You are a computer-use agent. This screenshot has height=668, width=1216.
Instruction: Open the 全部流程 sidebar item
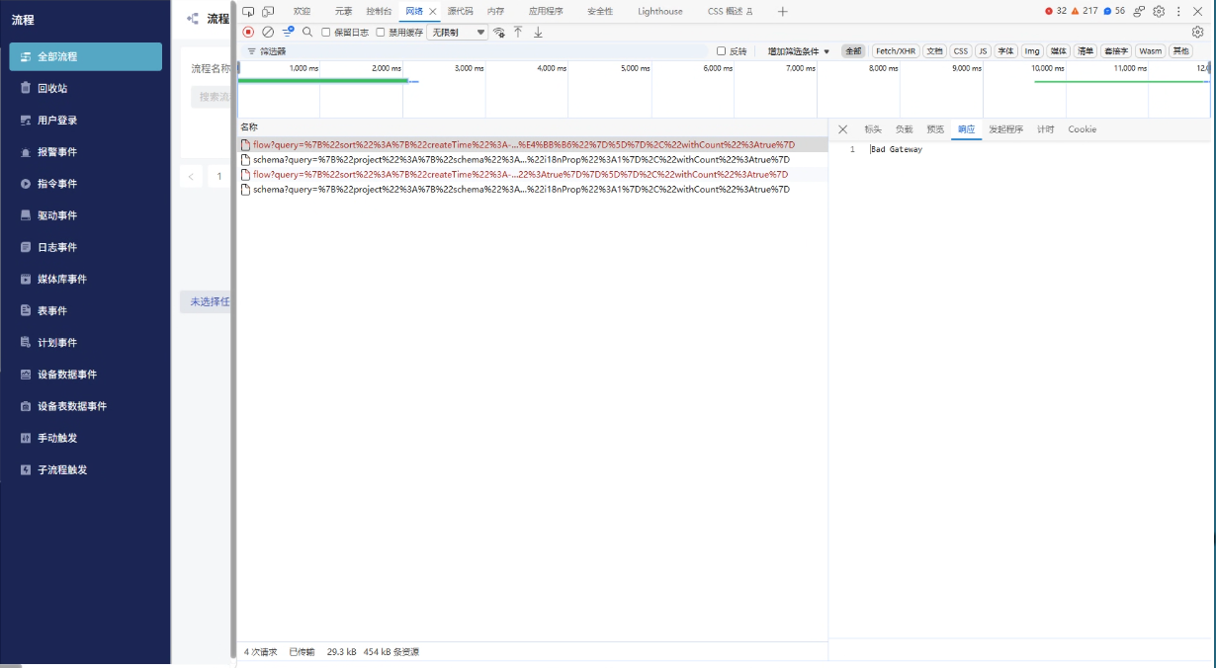pos(86,56)
